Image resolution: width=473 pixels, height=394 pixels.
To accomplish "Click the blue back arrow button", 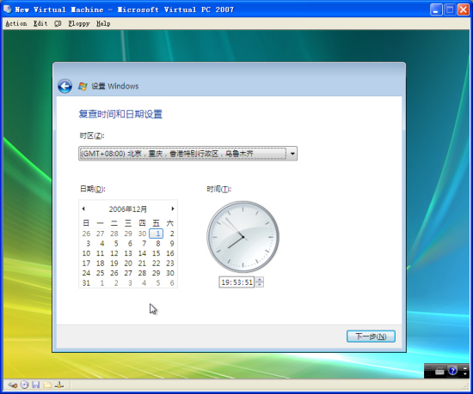I will pyautogui.click(x=64, y=87).
